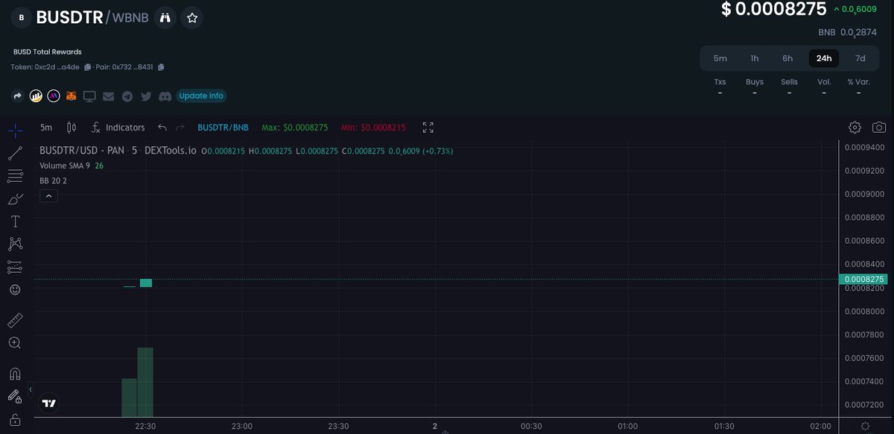This screenshot has height=434, width=894.
Task: Click the Update info button
Action: tap(201, 95)
